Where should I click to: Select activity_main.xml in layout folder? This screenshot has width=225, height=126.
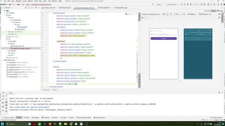[18, 46]
